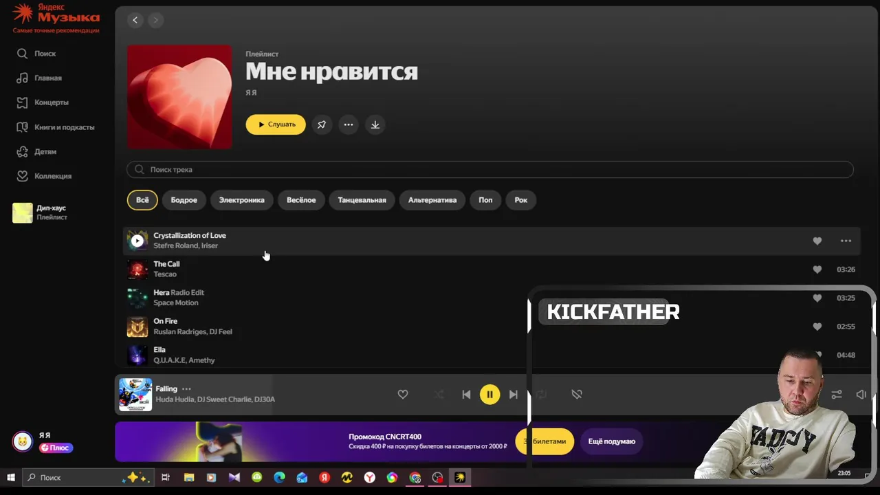Open more options for Falling in player
The image size is (880, 495).
click(x=186, y=389)
